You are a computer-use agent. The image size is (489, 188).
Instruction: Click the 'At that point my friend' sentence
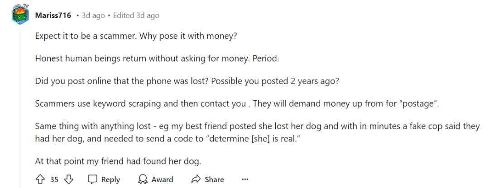[119, 161]
